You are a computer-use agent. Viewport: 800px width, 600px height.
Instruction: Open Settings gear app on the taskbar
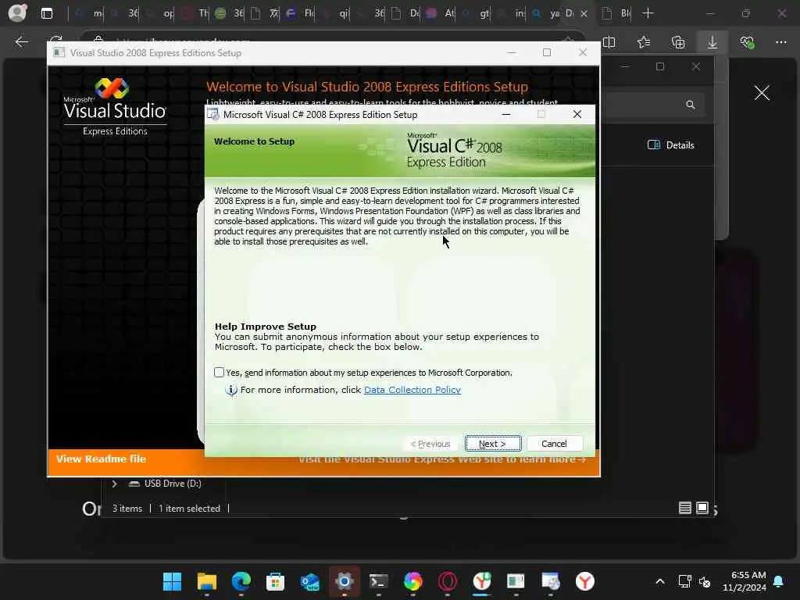[345, 581]
